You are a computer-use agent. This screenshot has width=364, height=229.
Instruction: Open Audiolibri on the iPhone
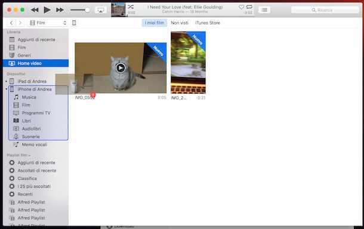31,129
